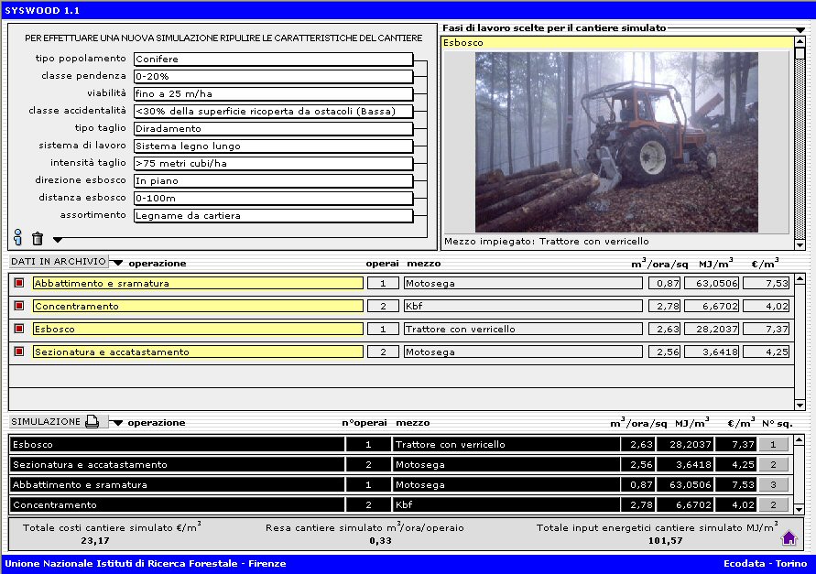Click squad number 3 button for Abbattimento
The width and height of the screenshot is (816, 574).
coord(773,485)
